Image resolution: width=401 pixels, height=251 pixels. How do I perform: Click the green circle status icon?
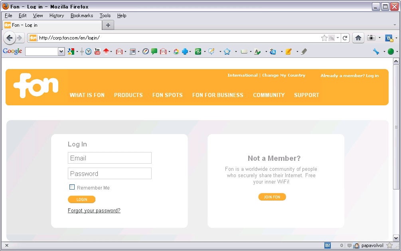[391, 51]
